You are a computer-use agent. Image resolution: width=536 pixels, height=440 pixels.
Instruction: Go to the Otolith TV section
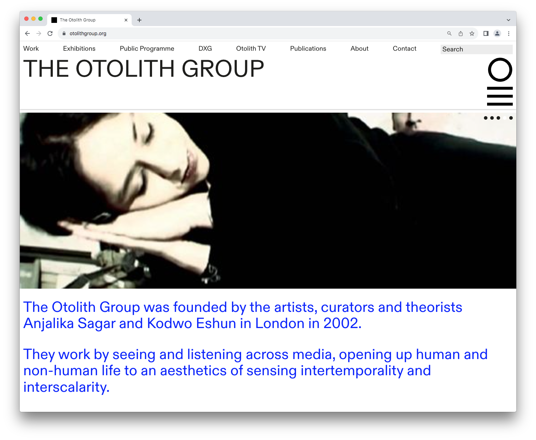tap(251, 49)
